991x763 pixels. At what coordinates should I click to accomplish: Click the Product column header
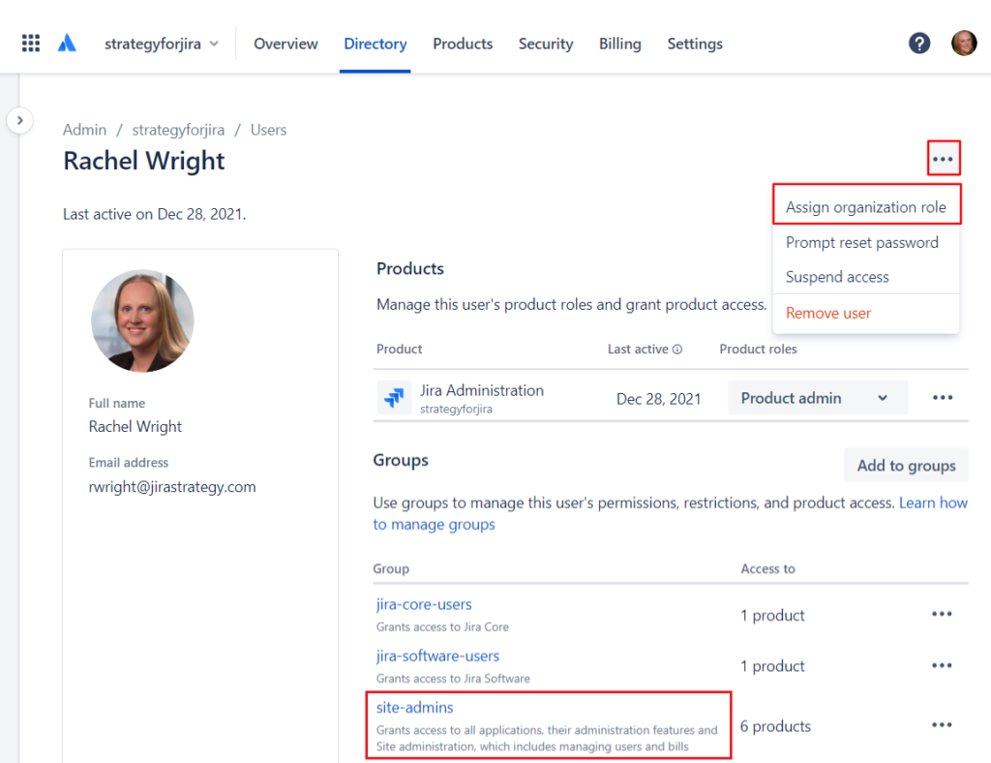399,349
